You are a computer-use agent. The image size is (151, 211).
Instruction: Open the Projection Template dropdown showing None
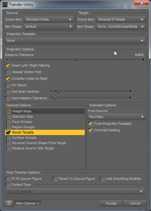[x=75, y=41]
